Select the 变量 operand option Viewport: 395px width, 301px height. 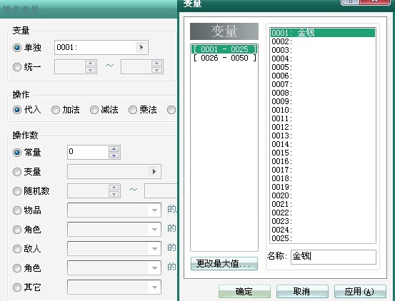(x=17, y=172)
